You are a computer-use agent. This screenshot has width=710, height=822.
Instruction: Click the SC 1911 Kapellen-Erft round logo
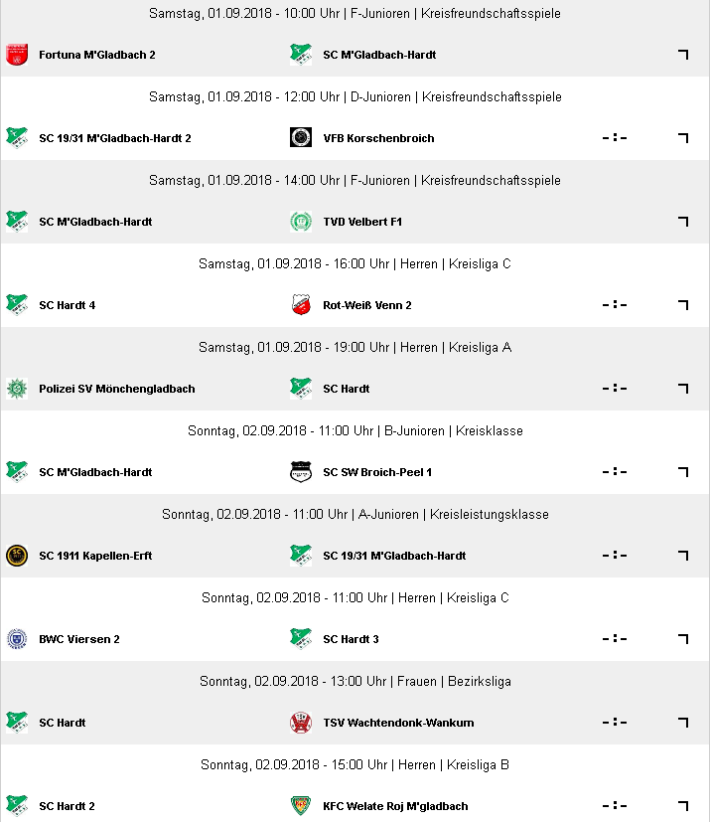(17, 556)
